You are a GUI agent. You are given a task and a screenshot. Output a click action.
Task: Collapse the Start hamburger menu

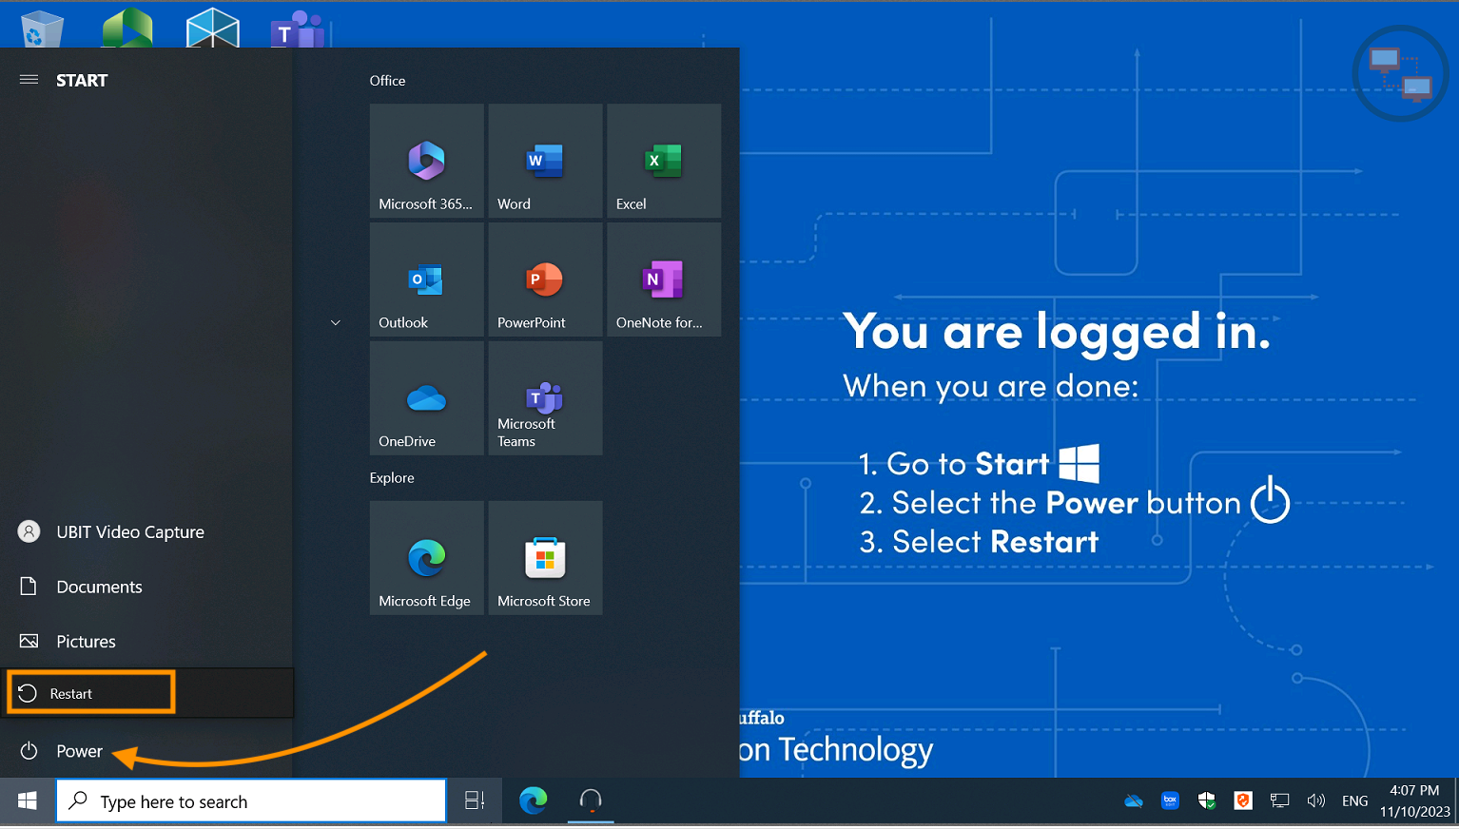click(29, 80)
